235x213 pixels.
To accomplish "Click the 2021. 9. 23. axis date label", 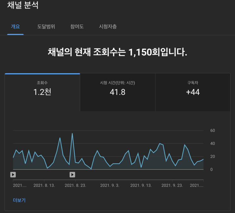I will 172,186.
